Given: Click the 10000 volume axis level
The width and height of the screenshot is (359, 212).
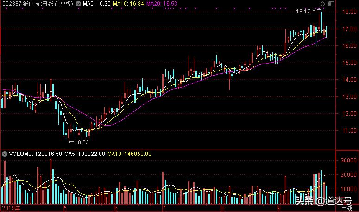Looking at the screenshot, I should 348,189.
